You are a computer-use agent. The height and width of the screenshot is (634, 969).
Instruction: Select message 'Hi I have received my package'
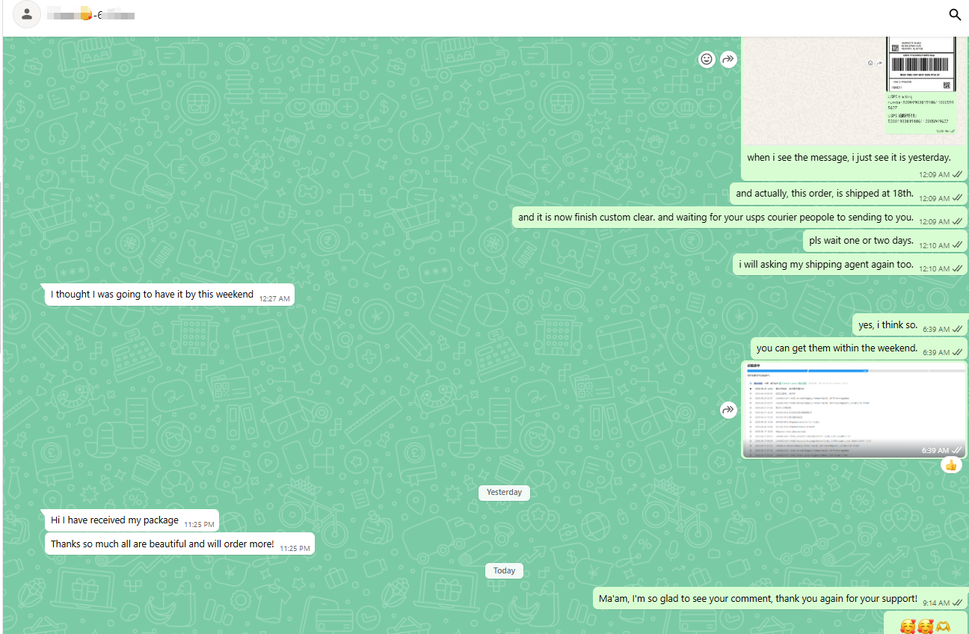click(132, 520)
